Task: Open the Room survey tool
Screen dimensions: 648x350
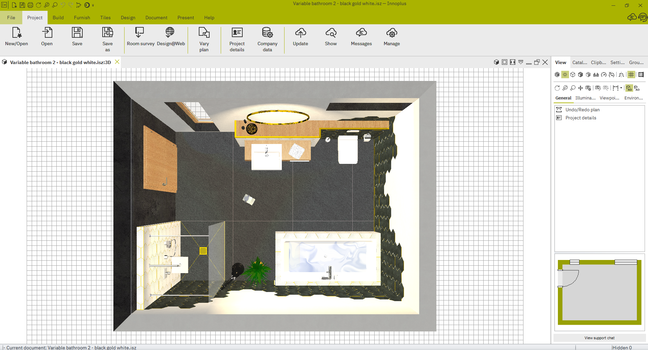Action: (140, 37)
